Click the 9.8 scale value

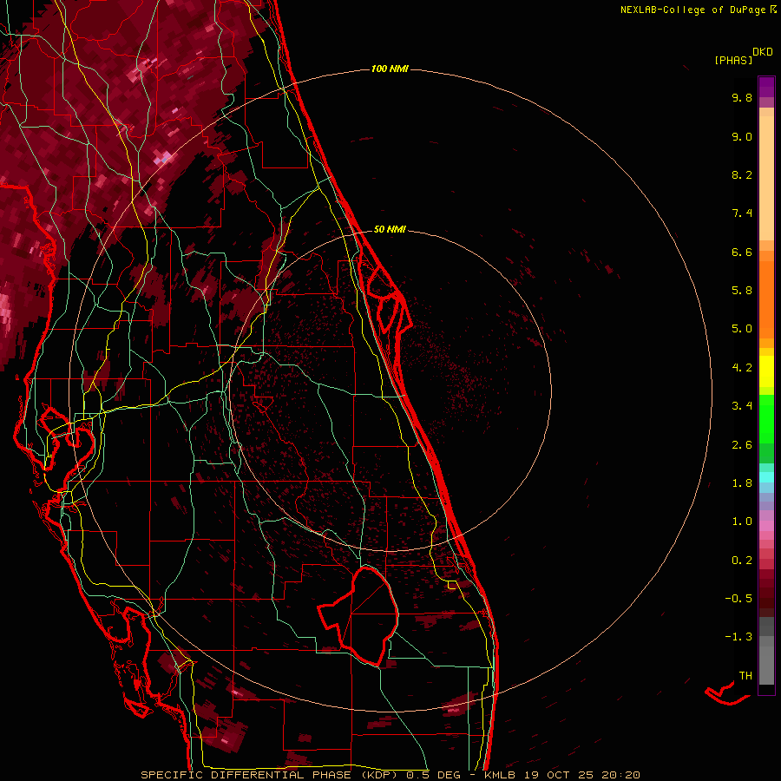(742, 97)
